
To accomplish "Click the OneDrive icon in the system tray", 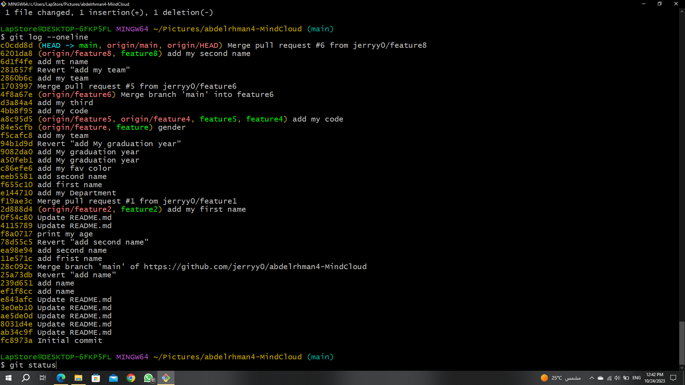I will (600, 378).
